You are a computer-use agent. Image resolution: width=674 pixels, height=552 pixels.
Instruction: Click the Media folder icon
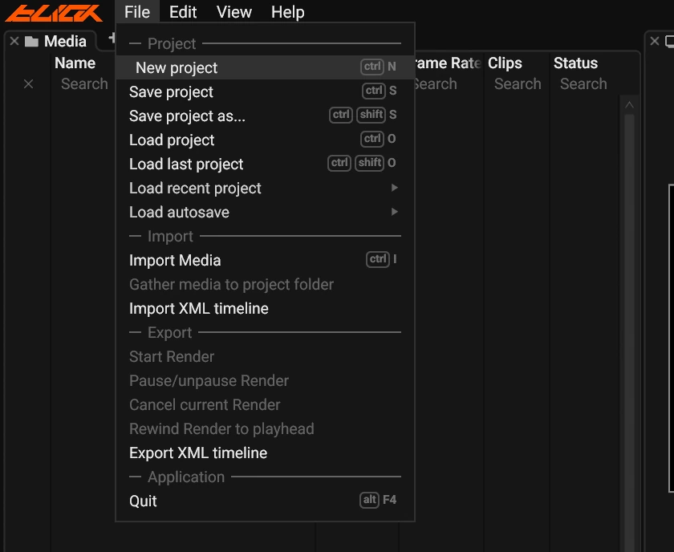pyautogui.click(x=31, y=42)
